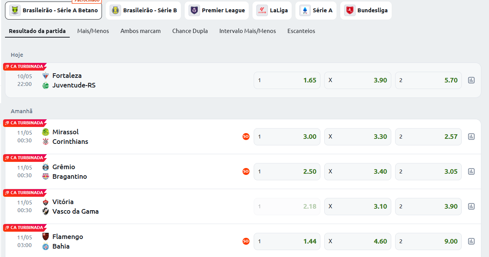Open the Intervalo Mais/Menos tab
Image resolution: width=489 pixels, height=257 pixels.
248,31
